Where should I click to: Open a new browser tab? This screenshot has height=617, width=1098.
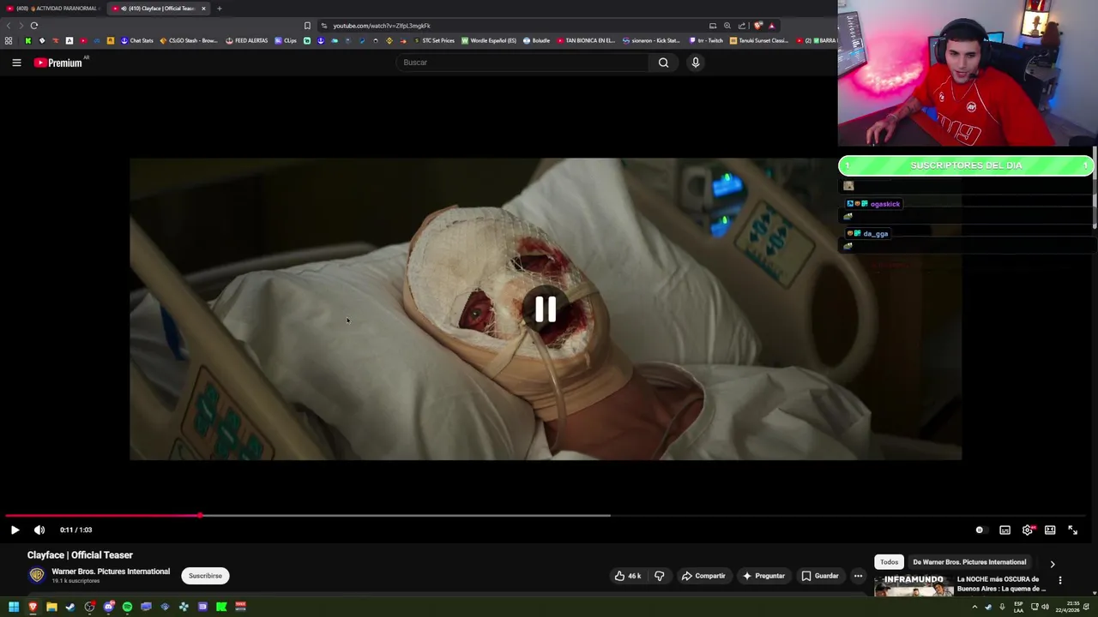(219, 9)
